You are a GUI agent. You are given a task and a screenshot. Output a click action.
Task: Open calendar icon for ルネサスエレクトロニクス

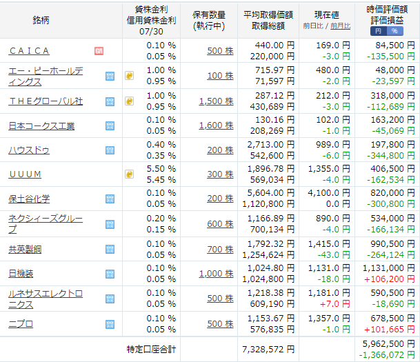[x=110, y=299]
